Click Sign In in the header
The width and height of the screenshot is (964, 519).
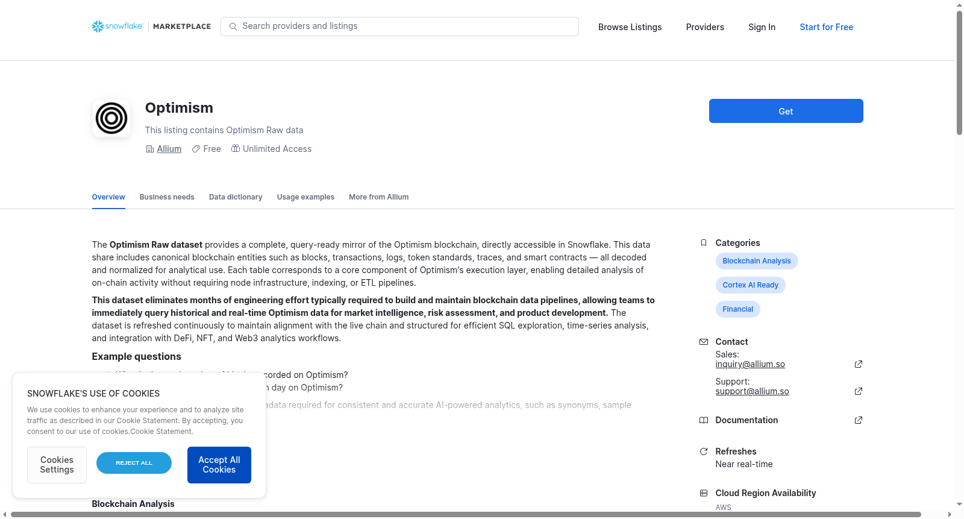pos(762,27)
